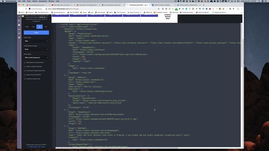Enable Add spaces in parenthesis checkbox

coord(24,62)
